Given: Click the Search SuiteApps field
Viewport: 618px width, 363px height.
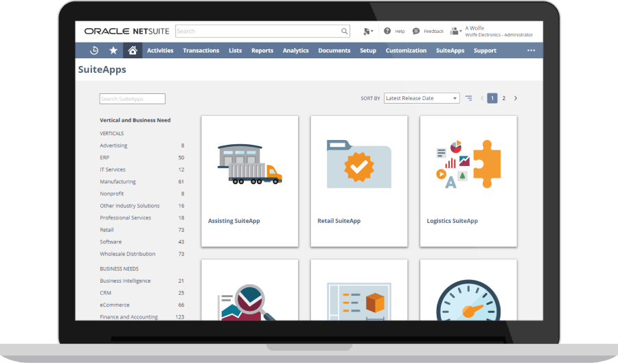Looking at the screenshot, I should coord(133,99).
